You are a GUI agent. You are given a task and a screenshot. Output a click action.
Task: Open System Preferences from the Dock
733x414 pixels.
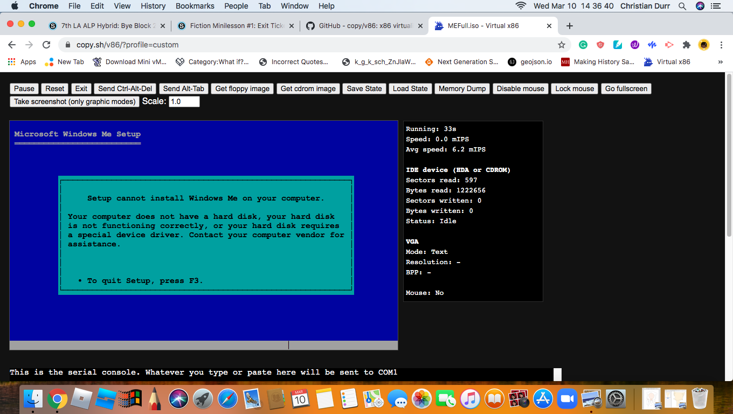(x=616, y=399)
